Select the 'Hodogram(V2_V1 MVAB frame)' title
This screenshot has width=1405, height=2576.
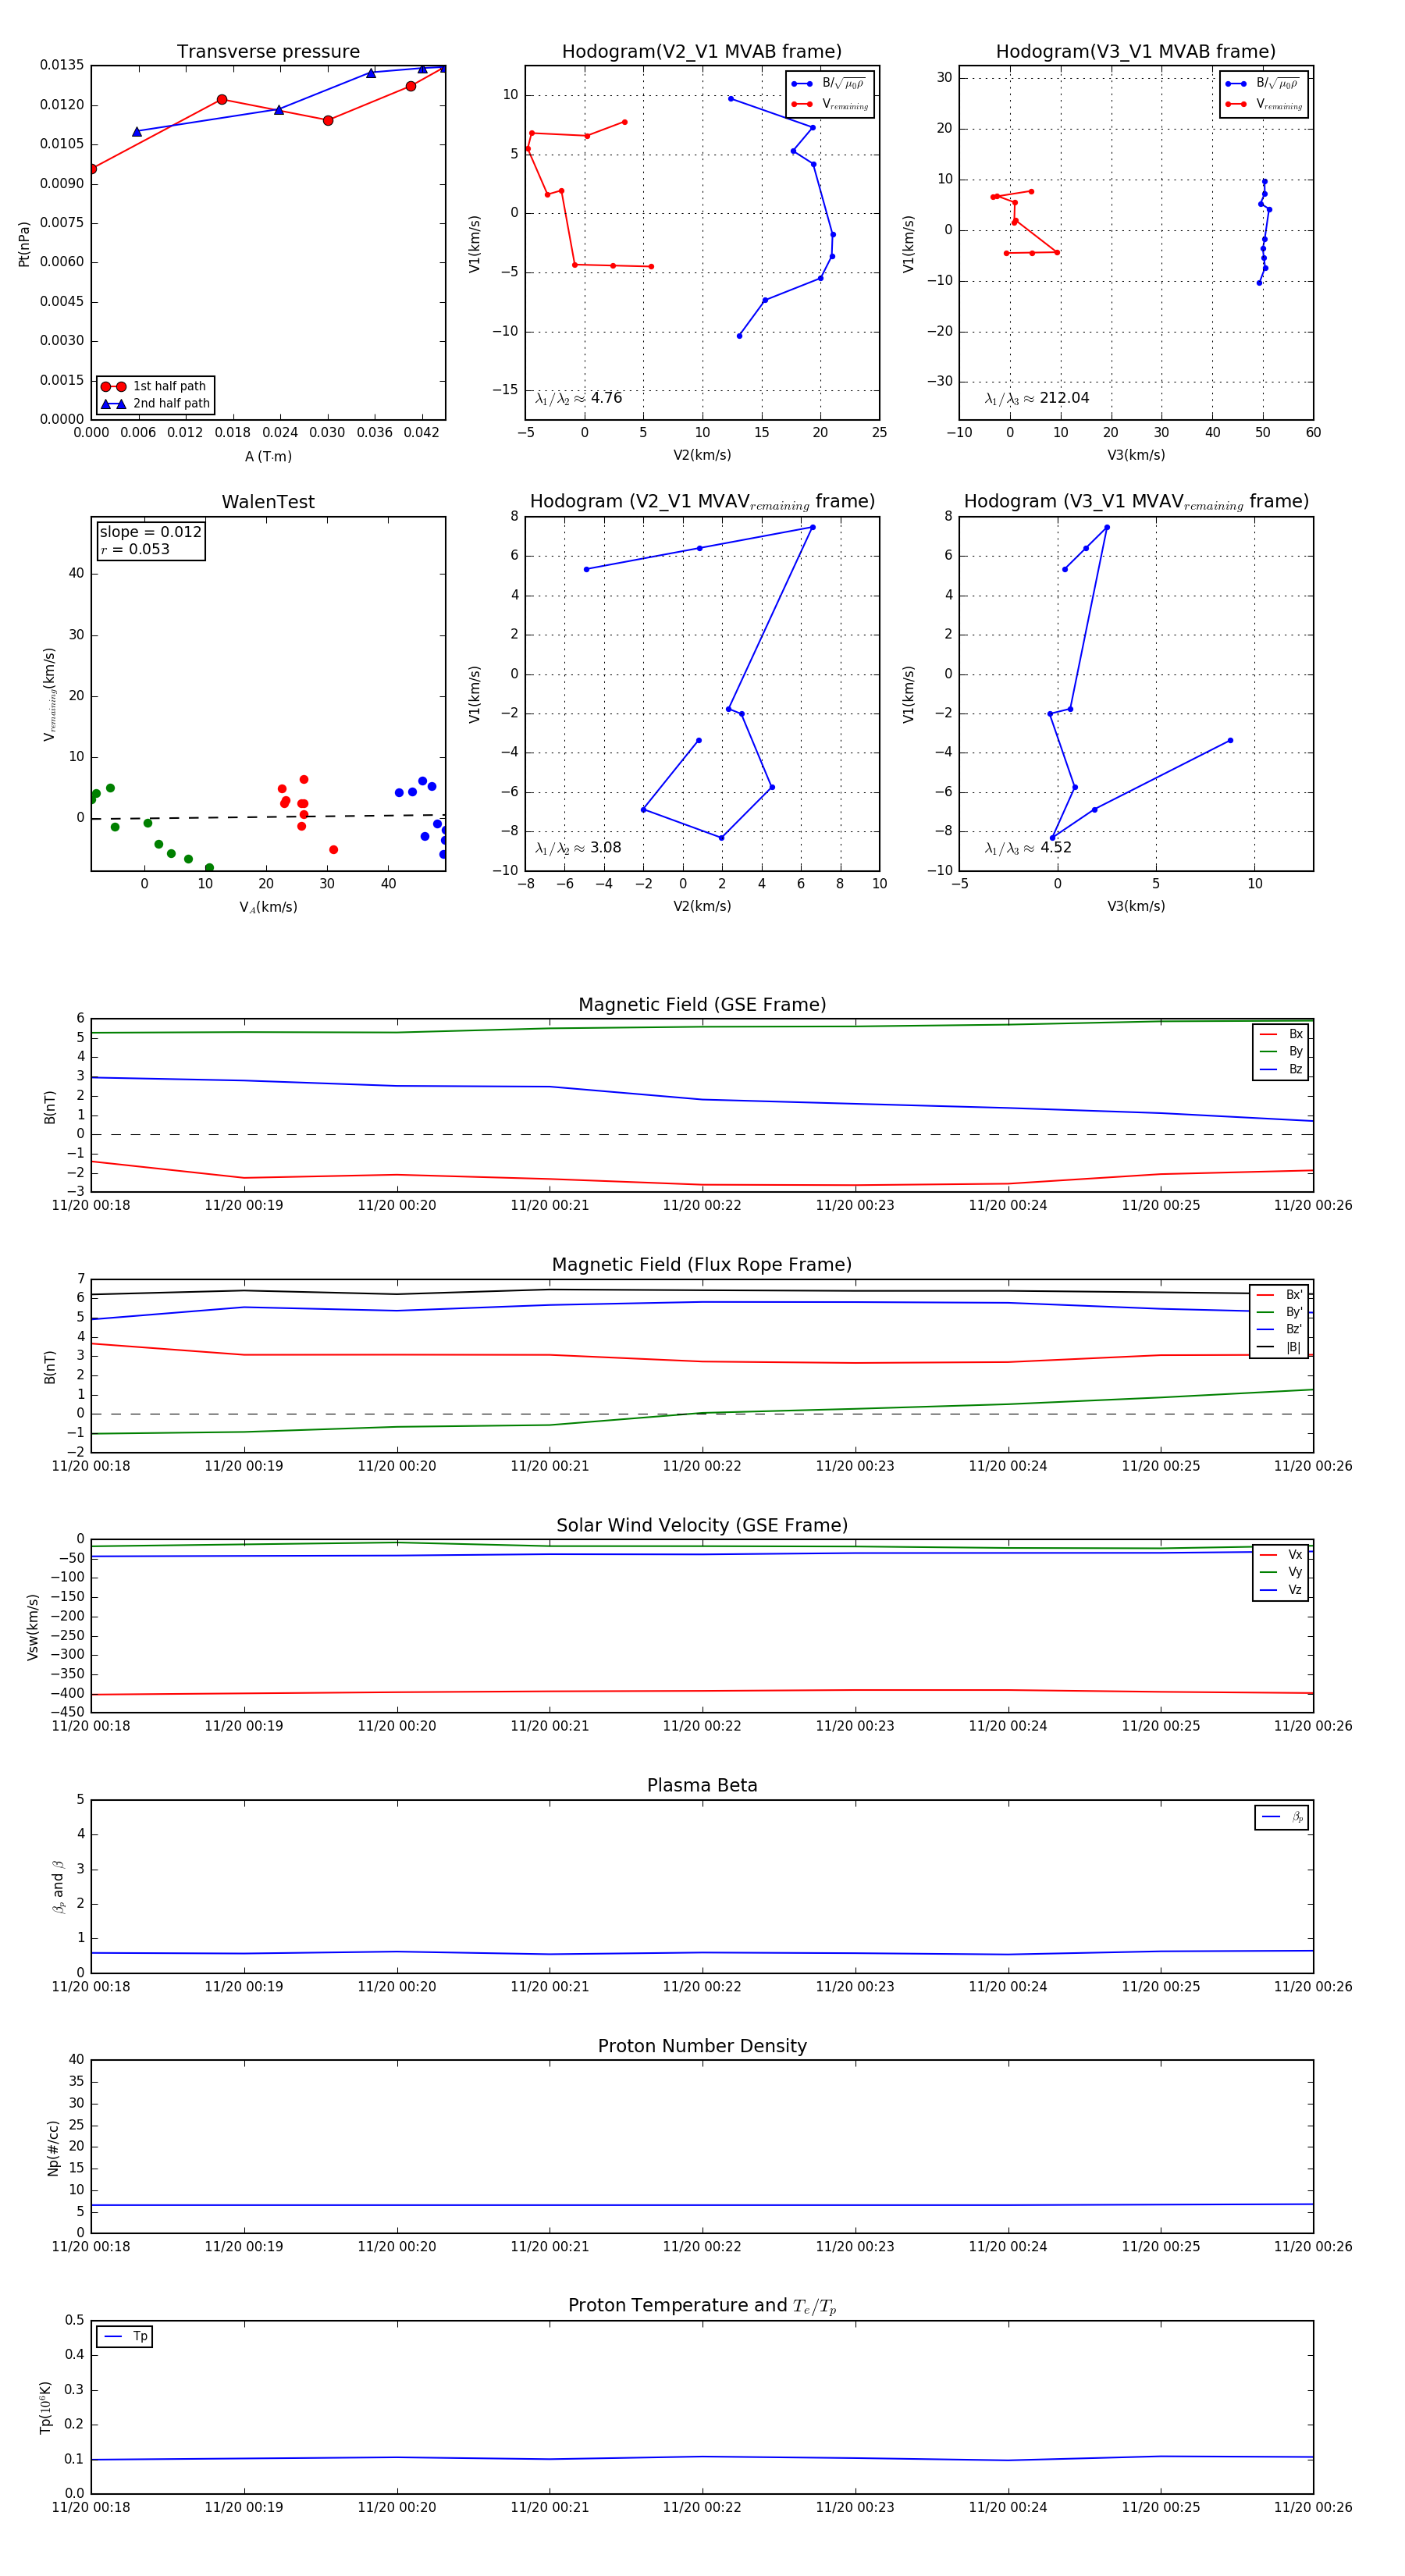pos(702,52)
